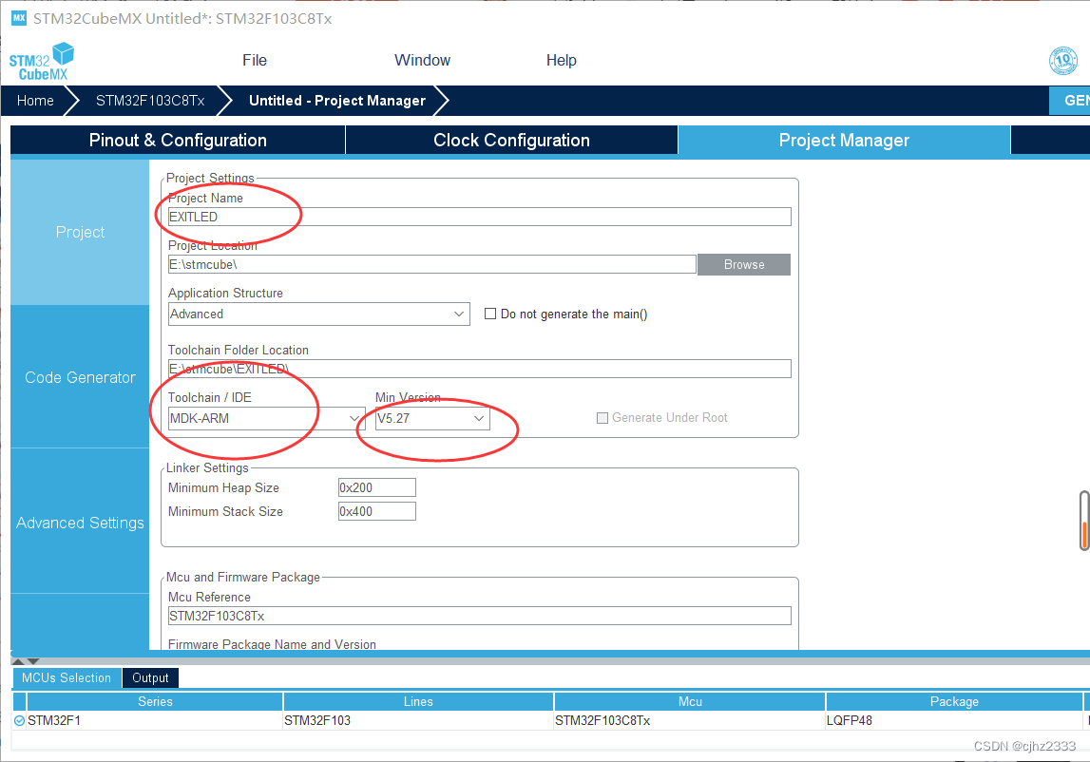Go to Home breadcrumb
Viewport: 1090px width, 762px height.
35,100
